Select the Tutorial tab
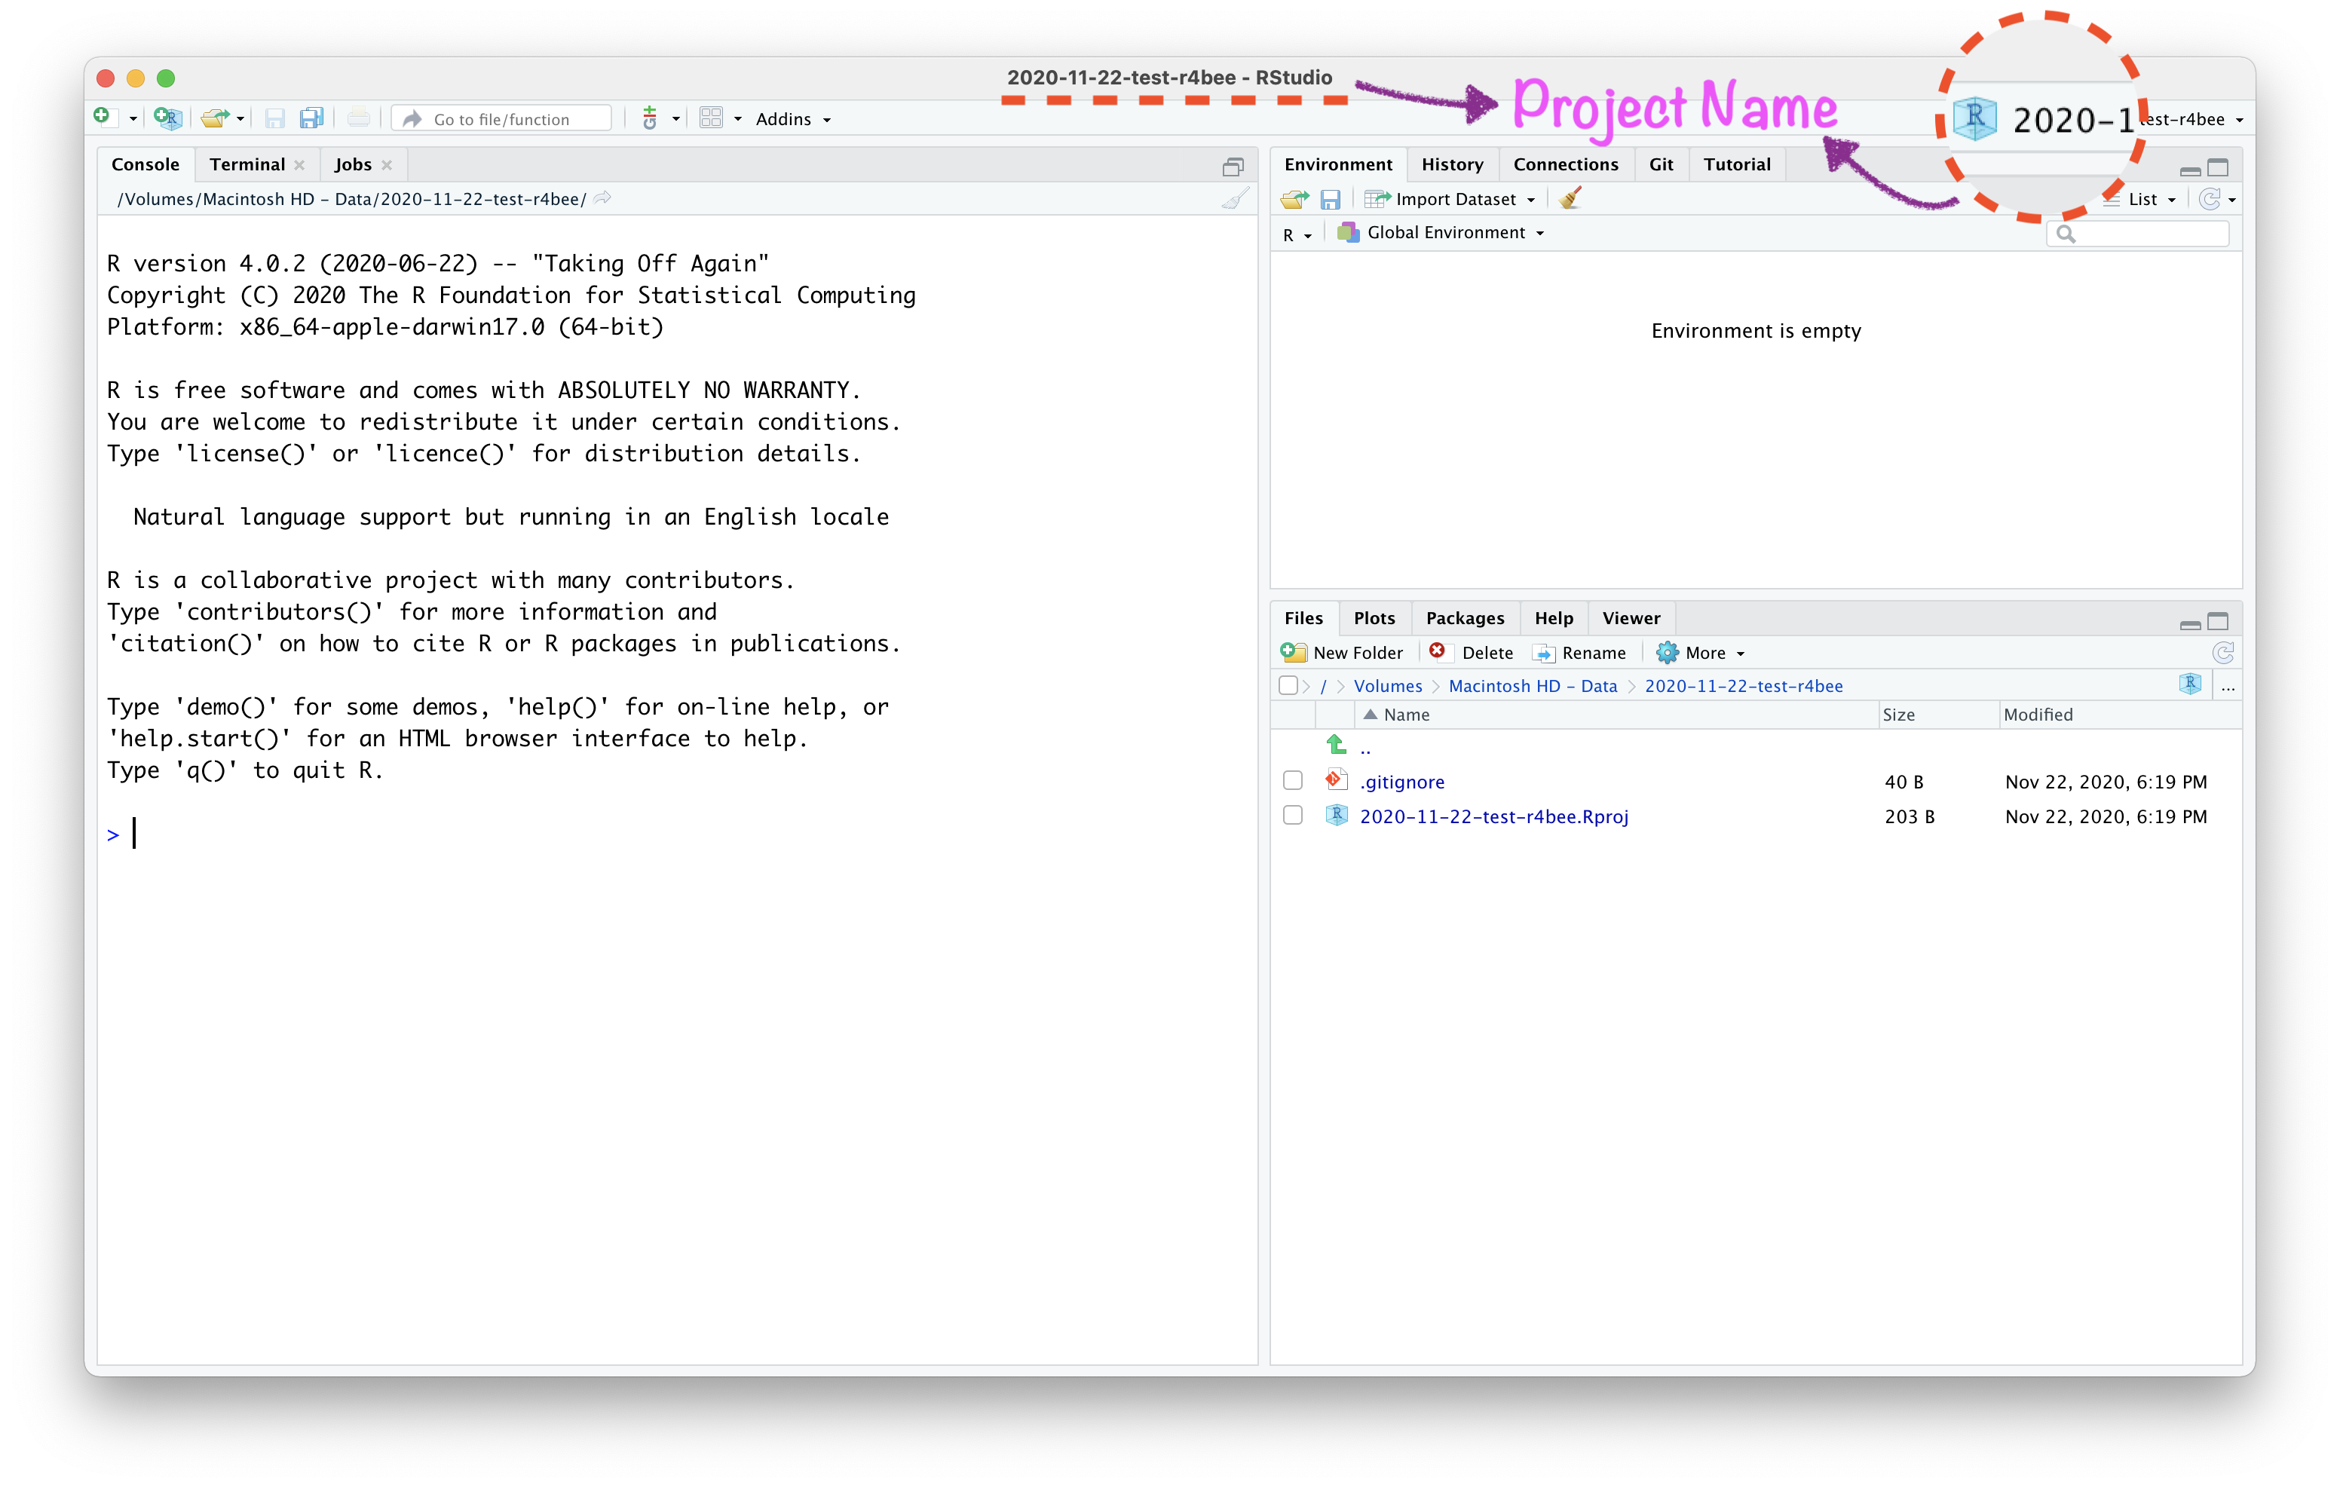Image resolution: width=2340 pixels, height=1488 pixels. 1737,164
